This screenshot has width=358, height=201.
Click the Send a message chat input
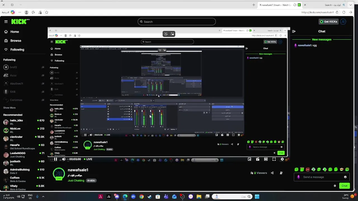pyautogui.click(x=321, y=177)
